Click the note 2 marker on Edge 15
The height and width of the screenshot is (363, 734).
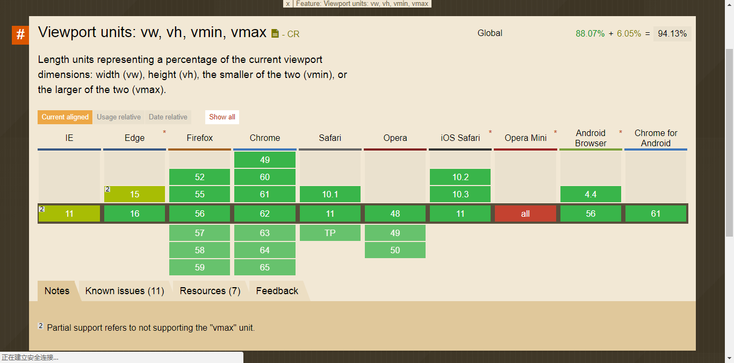pos(107,189)
